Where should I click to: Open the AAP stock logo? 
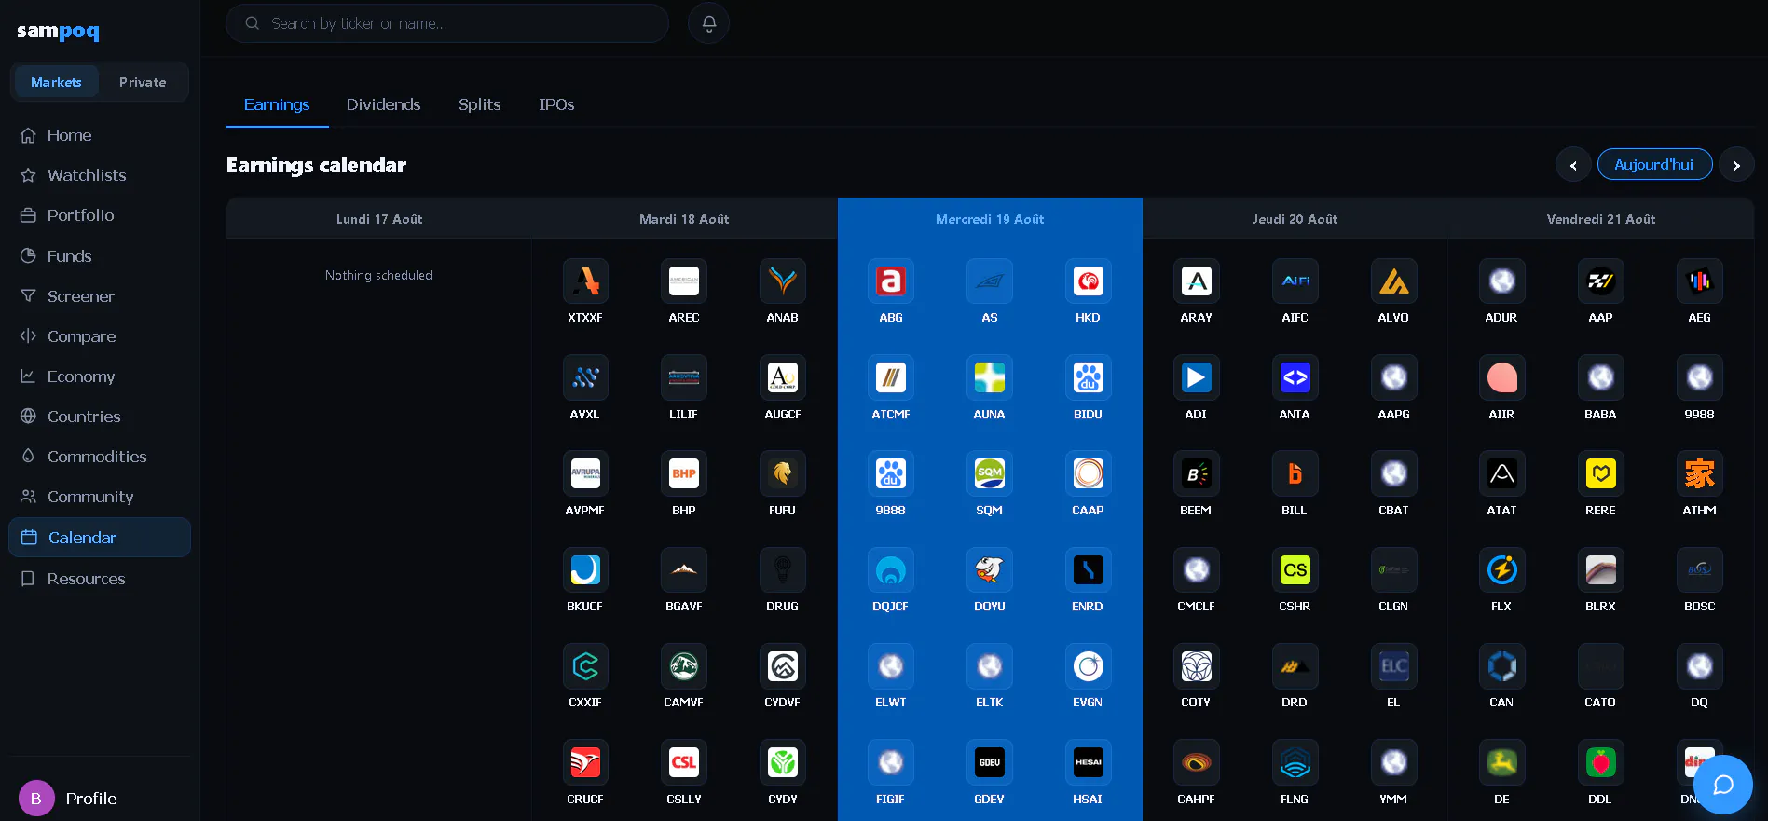click(1601, 281)
